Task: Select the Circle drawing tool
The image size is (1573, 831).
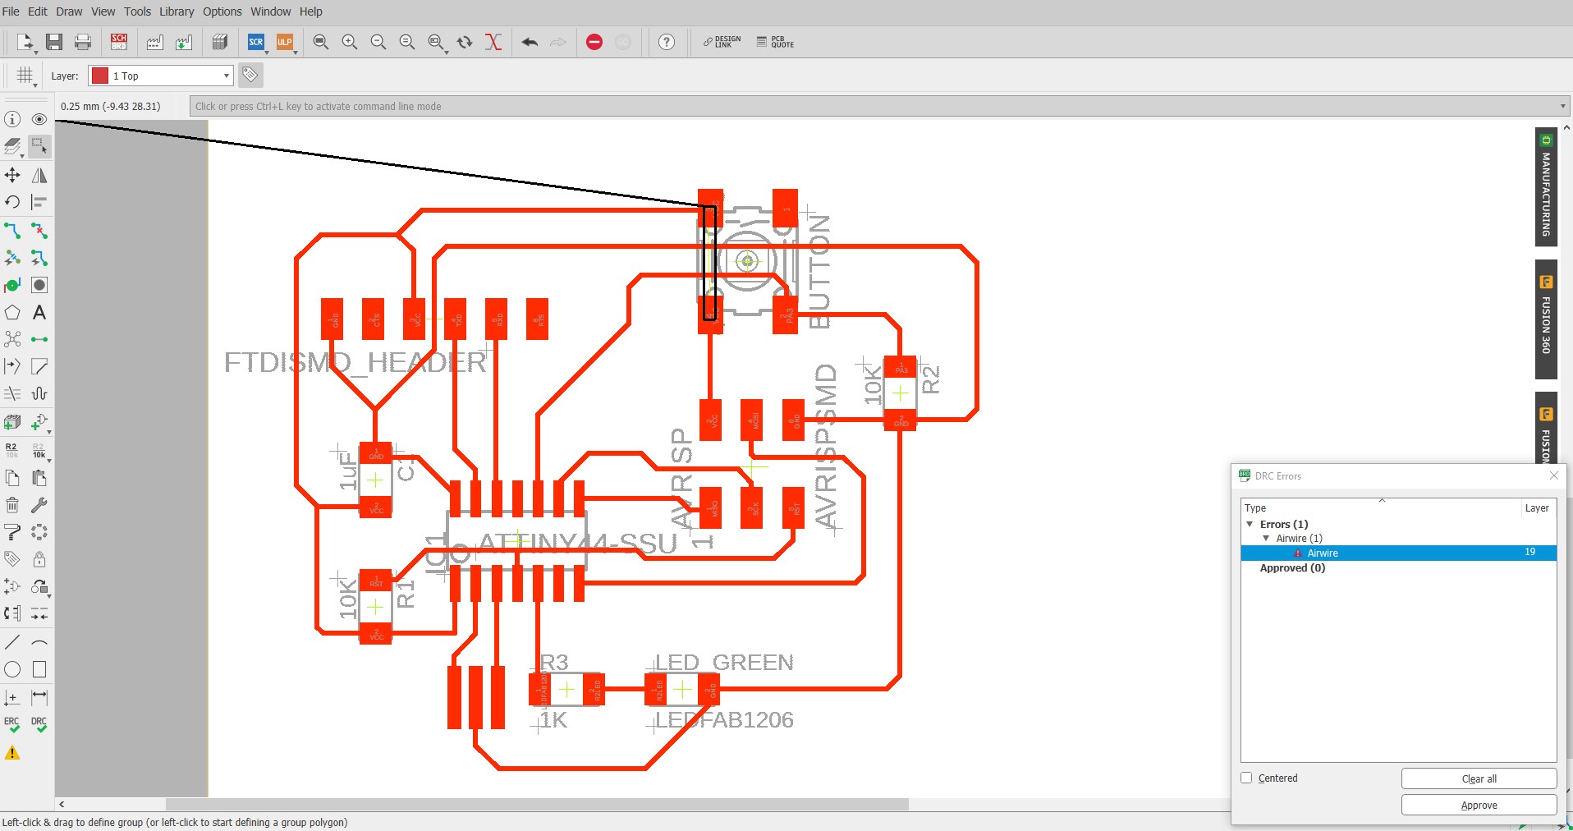Action: 12,669
